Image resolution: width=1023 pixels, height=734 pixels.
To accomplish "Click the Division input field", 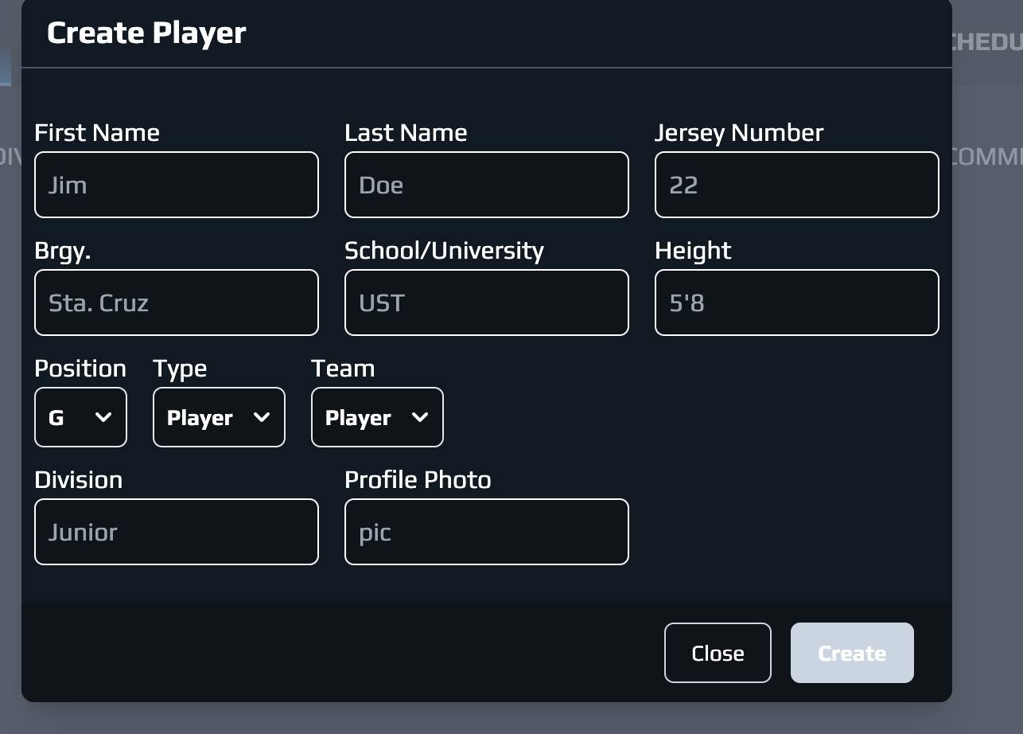I will coord(176,532).
